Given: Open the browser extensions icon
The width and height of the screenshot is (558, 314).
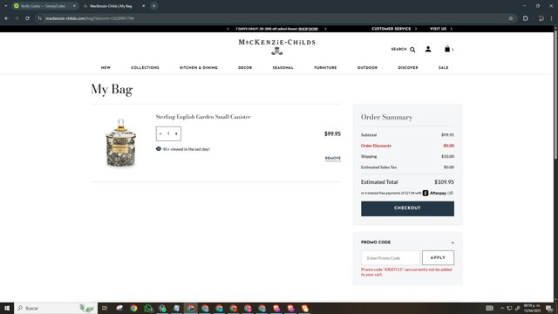Looking at the screenshot, I should (x=526, y=18).
